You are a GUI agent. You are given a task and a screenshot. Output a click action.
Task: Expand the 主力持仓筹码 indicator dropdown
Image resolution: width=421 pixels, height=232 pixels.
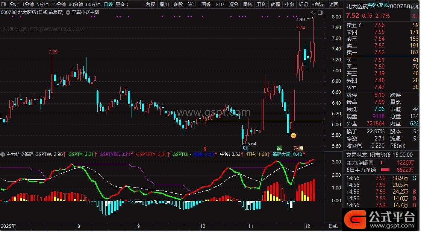3,154
